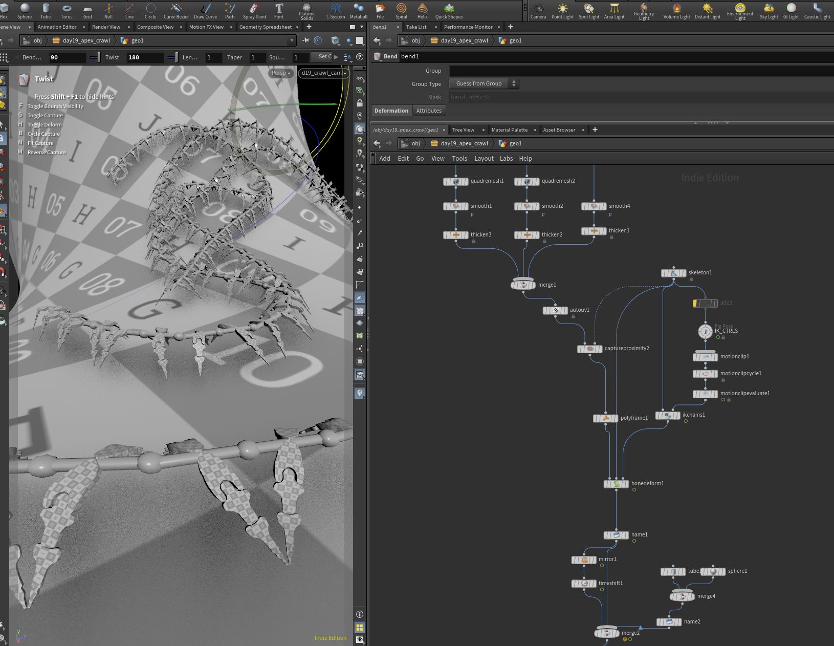The image size is (834, 646).
Task: Select the Metaball tool
Action: pos(359,10)
